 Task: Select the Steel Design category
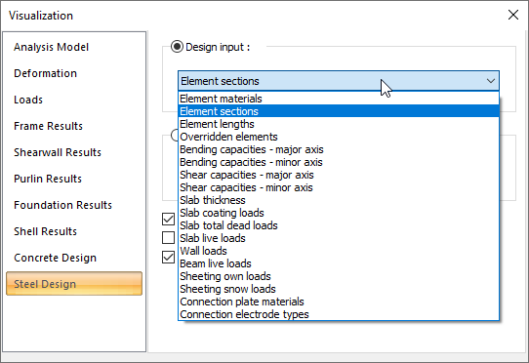(74, 284)
